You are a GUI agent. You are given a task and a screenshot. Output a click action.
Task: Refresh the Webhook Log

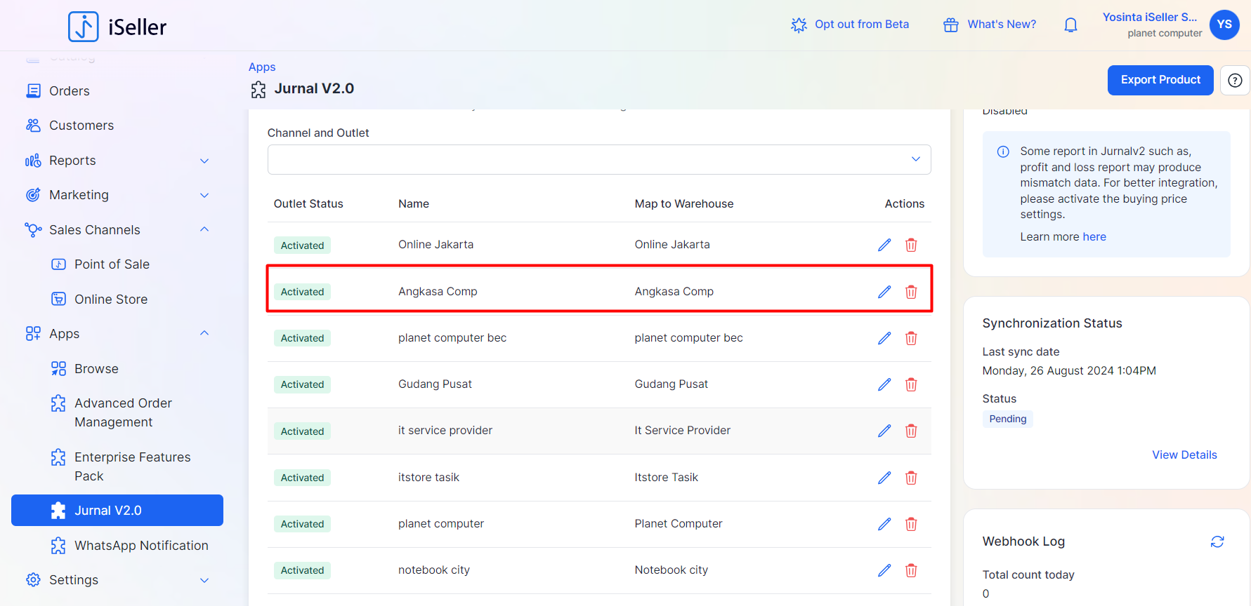click(x=1217, y=541)
